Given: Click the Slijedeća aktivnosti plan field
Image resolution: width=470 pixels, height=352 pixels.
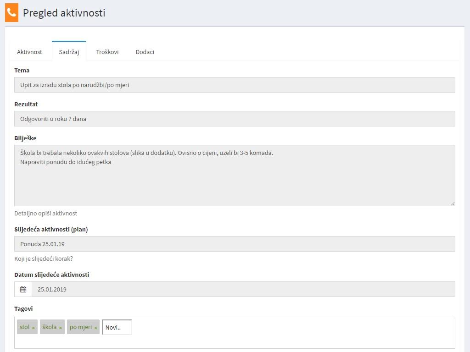Looking at the screenshot, I should pyautogui.click(x=235, y=244).
